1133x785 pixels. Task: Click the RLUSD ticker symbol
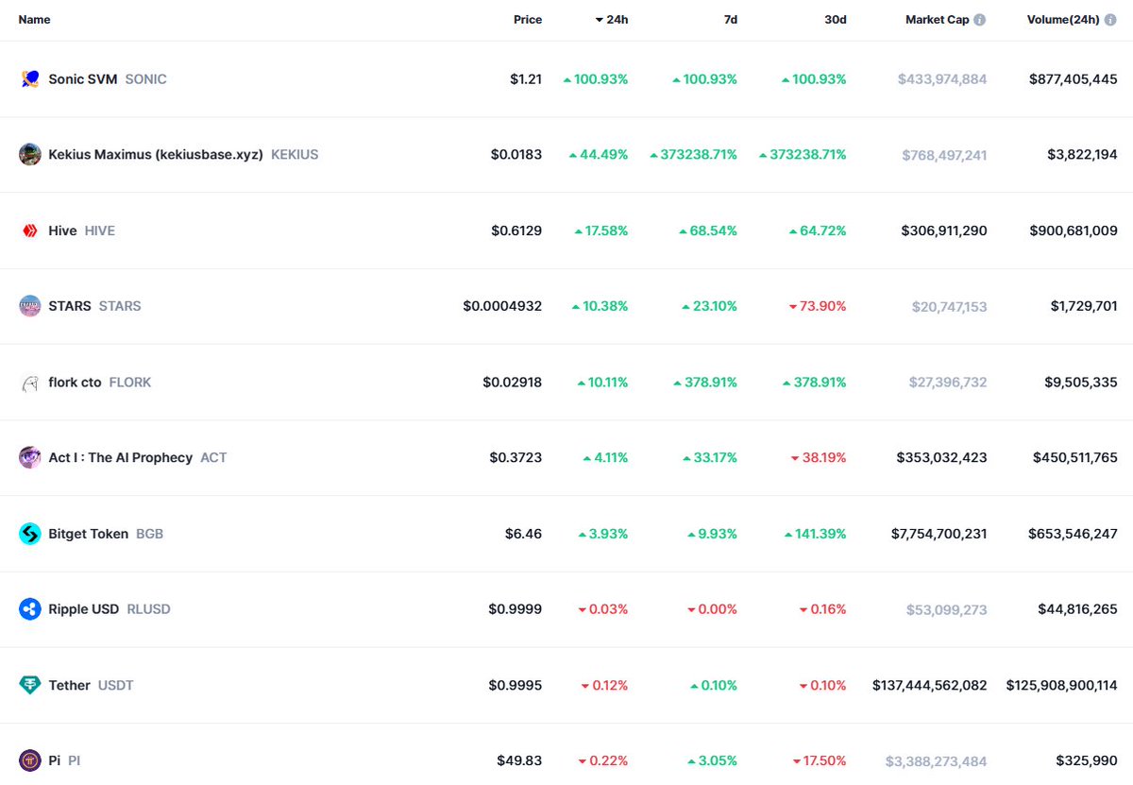click(149, 609)
